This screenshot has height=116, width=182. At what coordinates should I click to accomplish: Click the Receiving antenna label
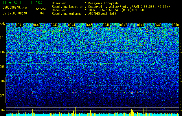click(67, 14)
